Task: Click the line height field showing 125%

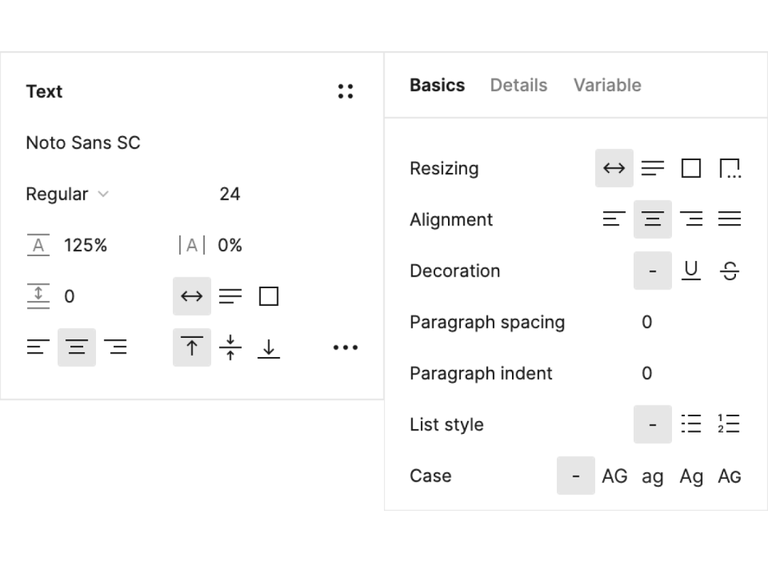Action: (85, 245)
